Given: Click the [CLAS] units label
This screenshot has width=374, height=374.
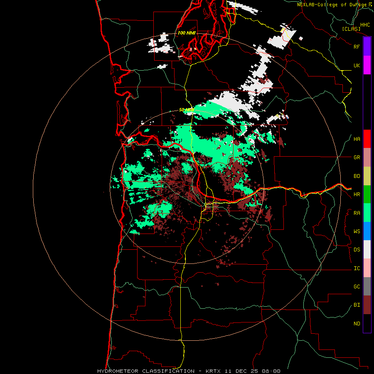Looking at the screenshot, I should pos(351,29).
